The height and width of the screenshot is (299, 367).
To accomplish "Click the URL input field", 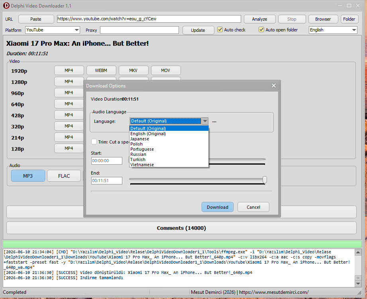I will pyautogui.click(x=149, y=19).
